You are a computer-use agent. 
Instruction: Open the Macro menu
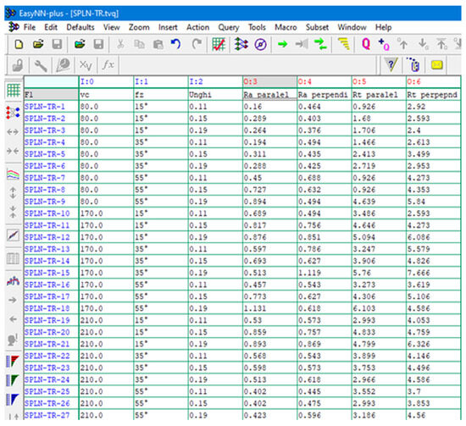click(286, 27)
